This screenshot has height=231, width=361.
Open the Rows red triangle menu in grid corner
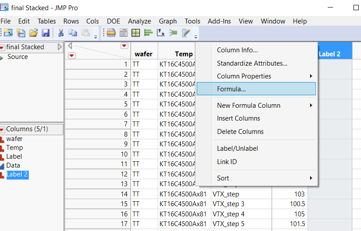tap(72, 55)
